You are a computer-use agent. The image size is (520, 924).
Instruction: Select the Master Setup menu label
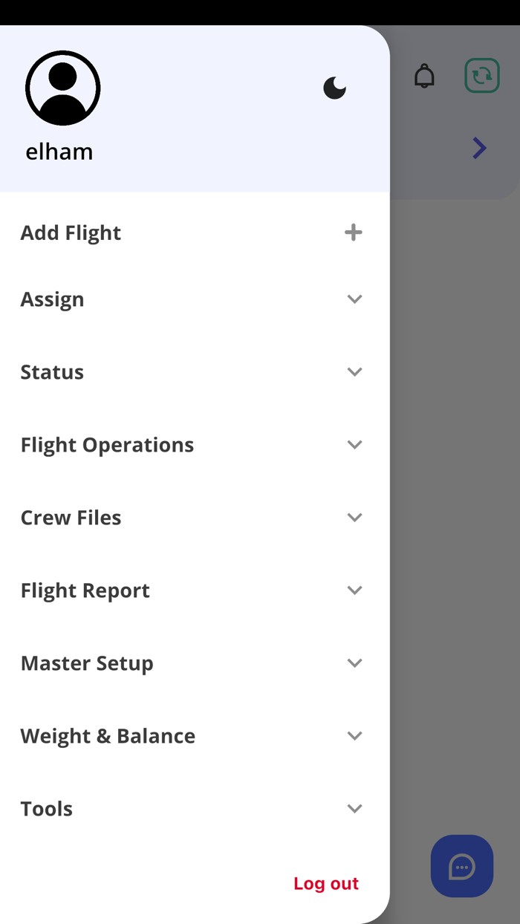click(87, 663)
